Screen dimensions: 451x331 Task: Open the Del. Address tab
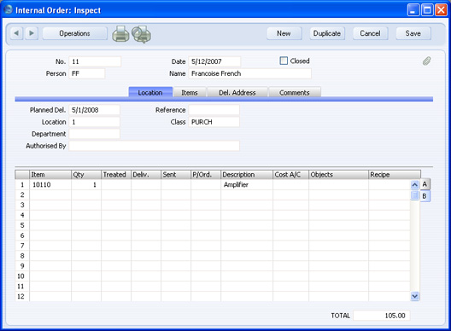tap(237, 92)
